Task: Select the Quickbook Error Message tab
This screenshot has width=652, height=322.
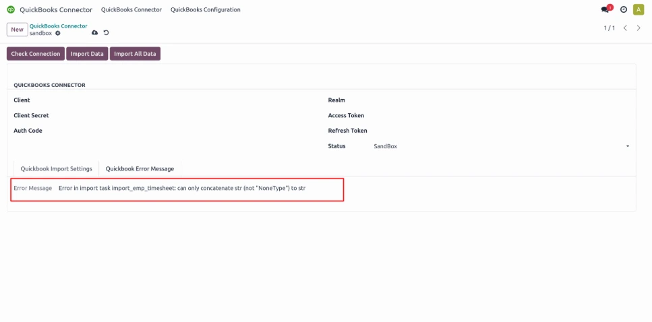Action: 140,168
